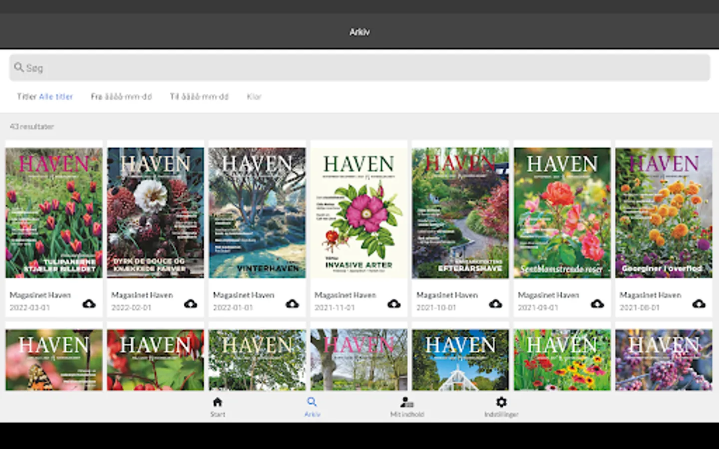The height and width of the screenshot is (449, 719).
Task: Open the Mit indhold tab
Action: (x=407, y=407)
